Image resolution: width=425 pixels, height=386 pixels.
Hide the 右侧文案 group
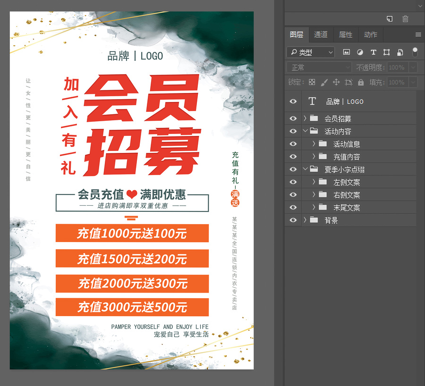click(293, 195)
